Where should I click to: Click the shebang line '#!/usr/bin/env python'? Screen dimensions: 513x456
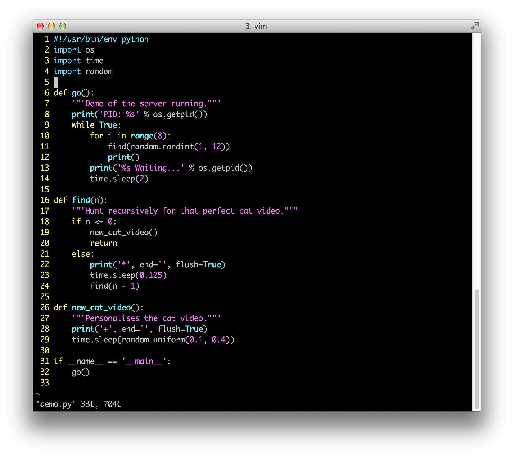pyautogui.click(x=101, y=39)
